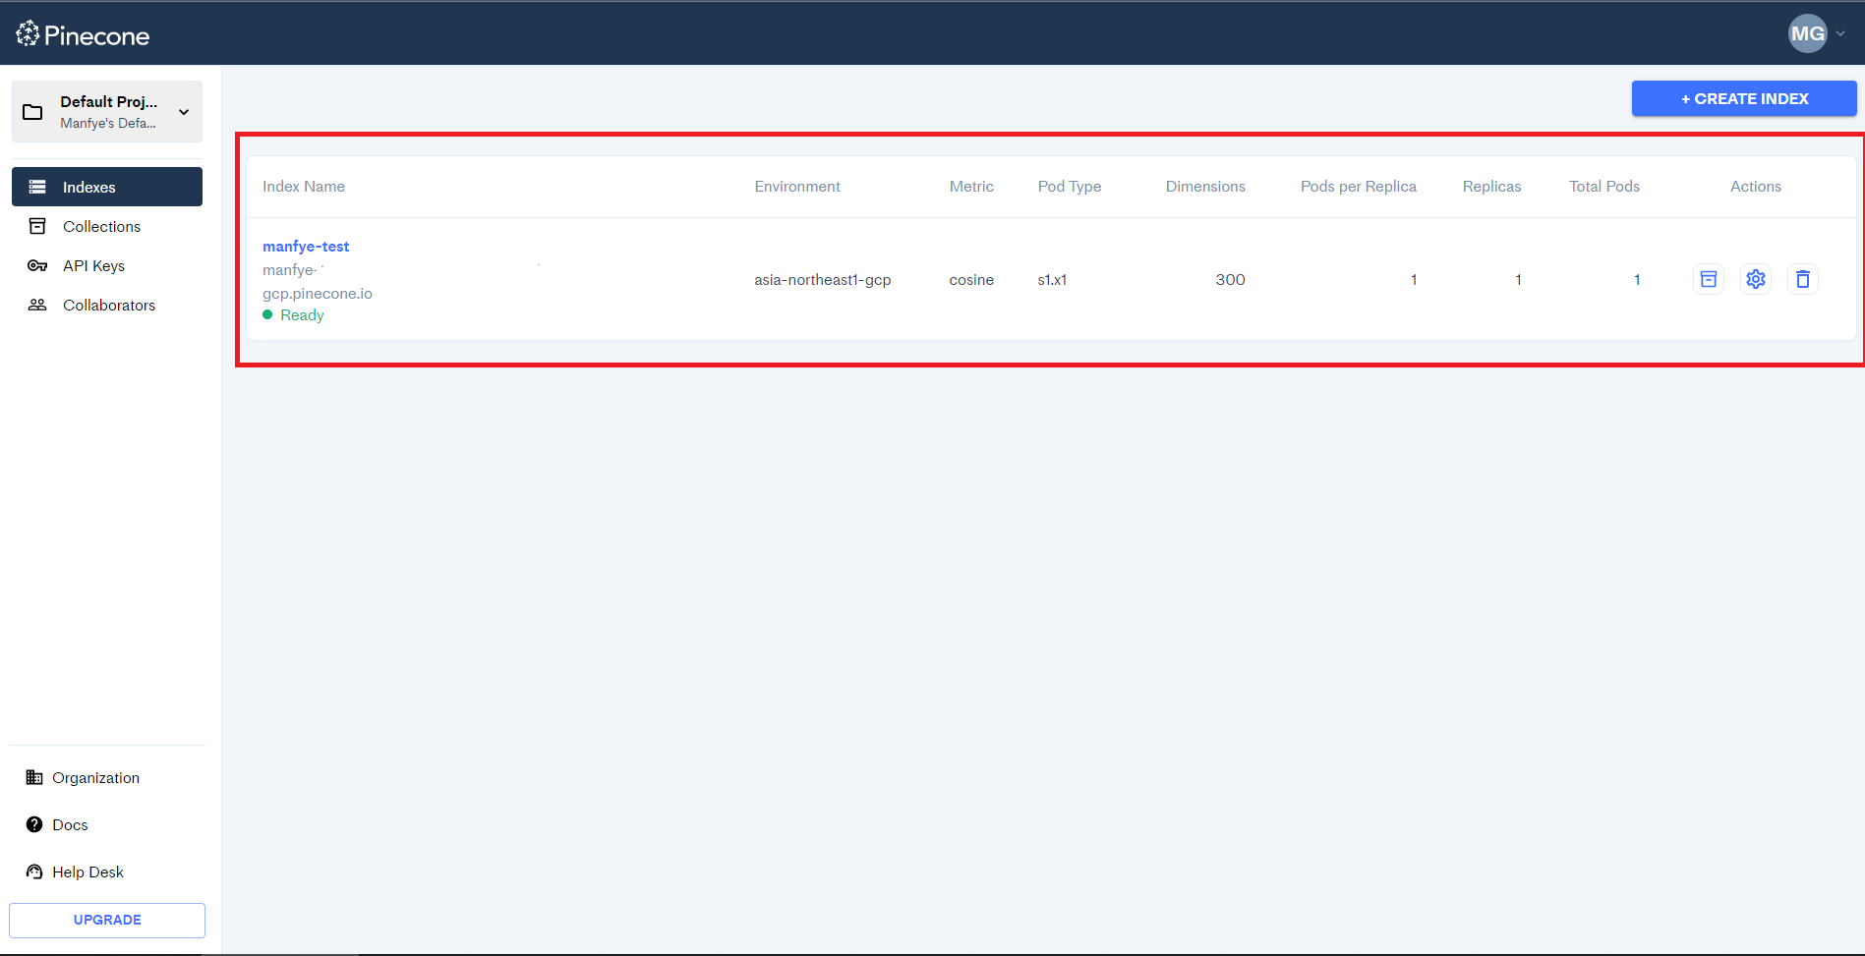
Task: Navigate to Collaborators page
Action: tap(107, 305)
